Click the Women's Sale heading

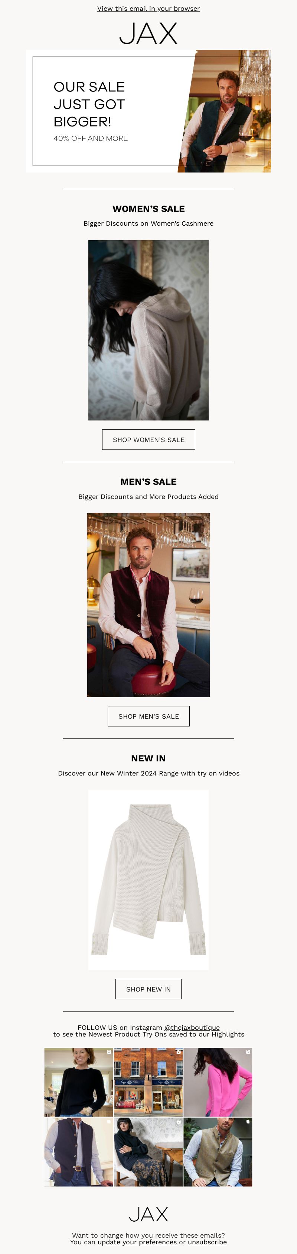(x=148, y=209)
